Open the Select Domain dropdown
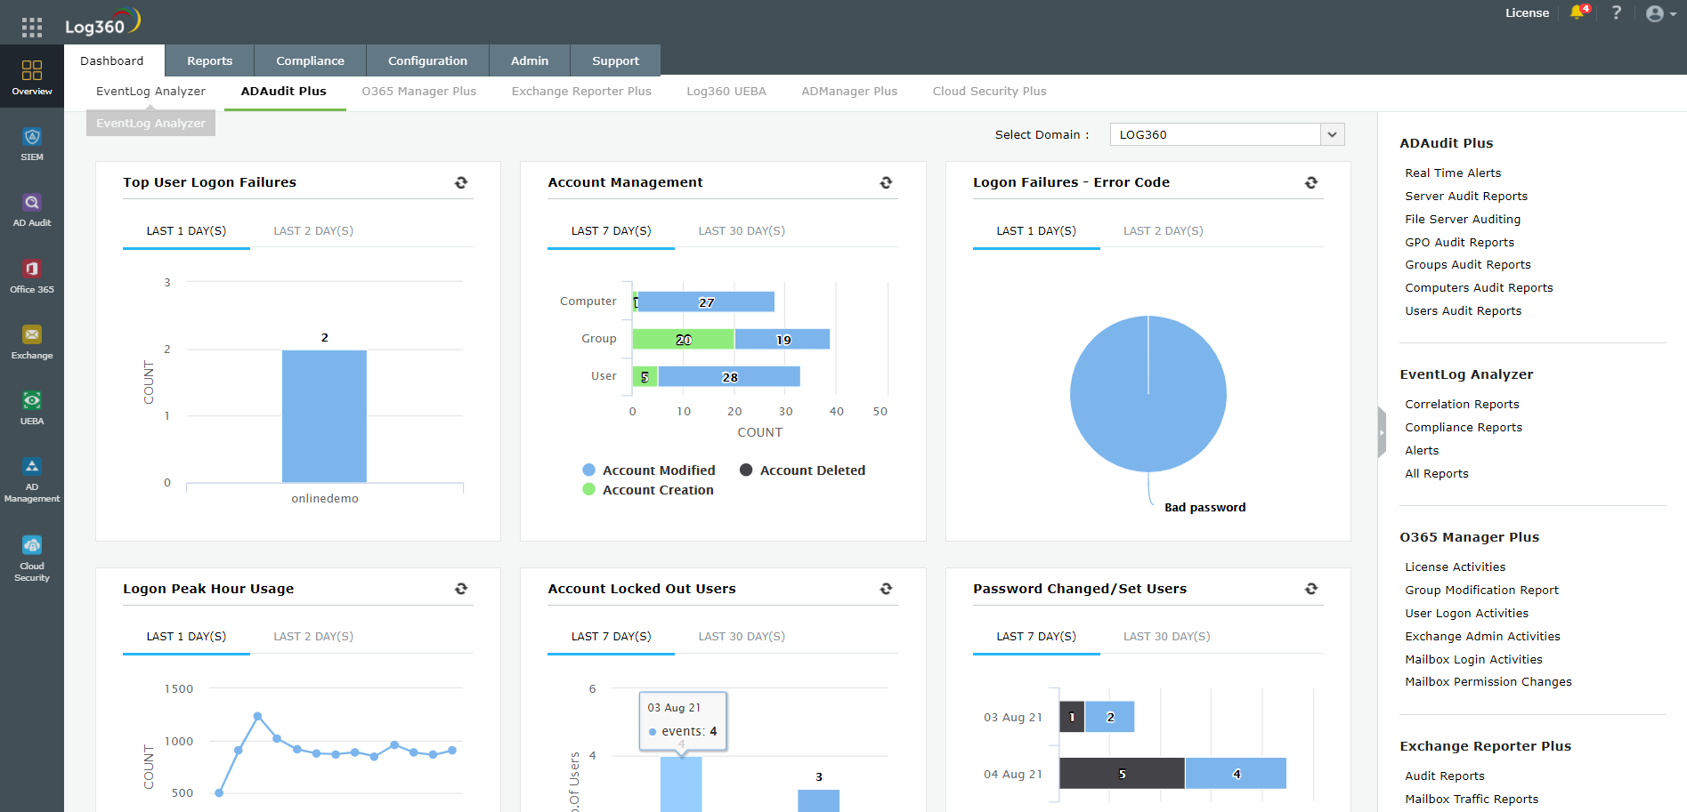Screen dimensions: 1687x812 pos(1227,134)
